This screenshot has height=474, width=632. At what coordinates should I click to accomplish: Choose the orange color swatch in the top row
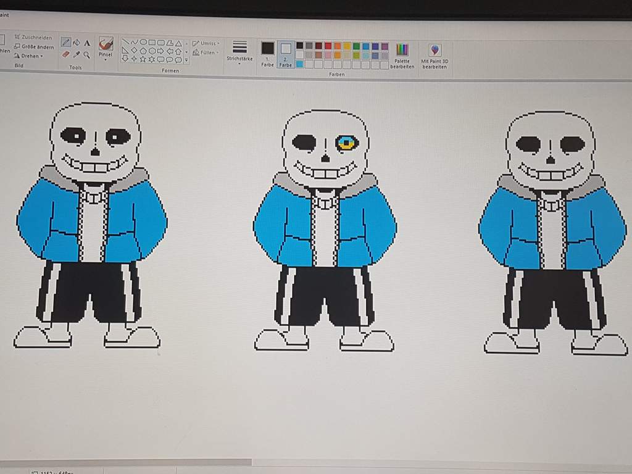338,46
